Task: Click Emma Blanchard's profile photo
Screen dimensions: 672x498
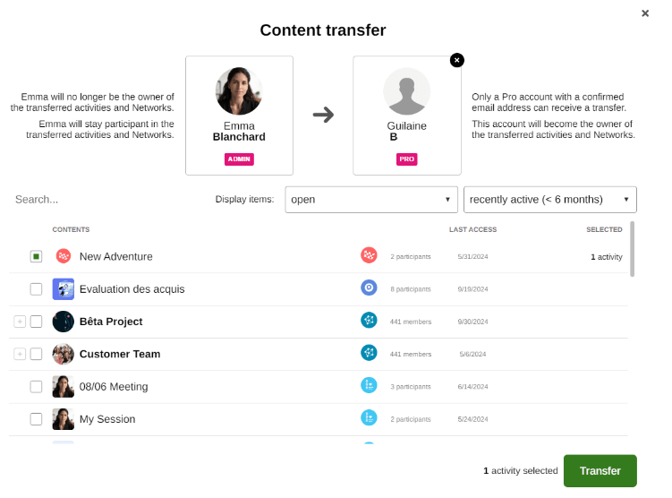Action: click(239, 90)
